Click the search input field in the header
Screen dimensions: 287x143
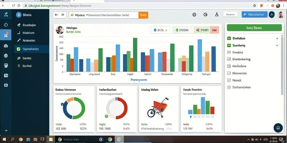(x=104, y=15)
